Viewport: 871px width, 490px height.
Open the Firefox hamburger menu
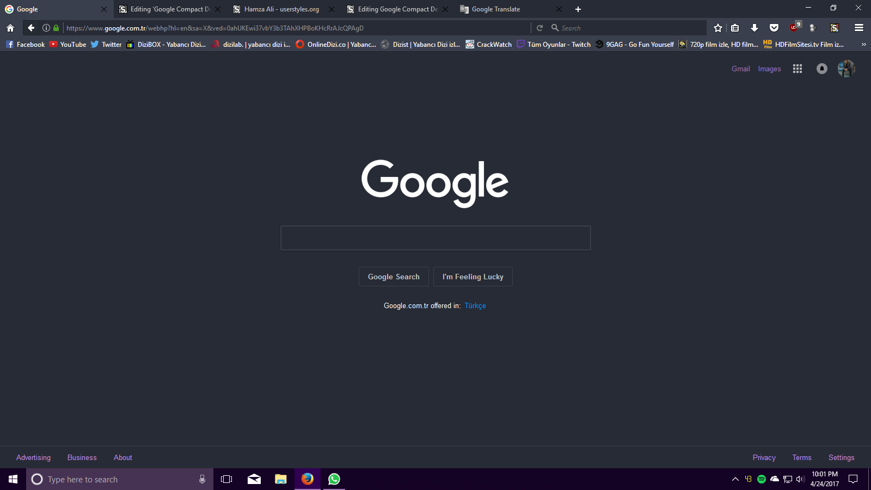coord(859,28)
